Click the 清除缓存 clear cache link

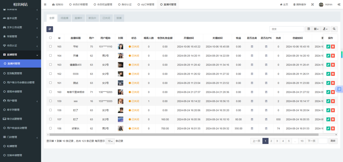point(300,5)
